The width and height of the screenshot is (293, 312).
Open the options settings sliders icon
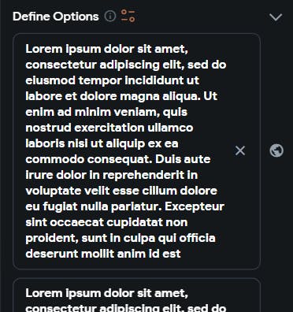click(x=128, y=16)
